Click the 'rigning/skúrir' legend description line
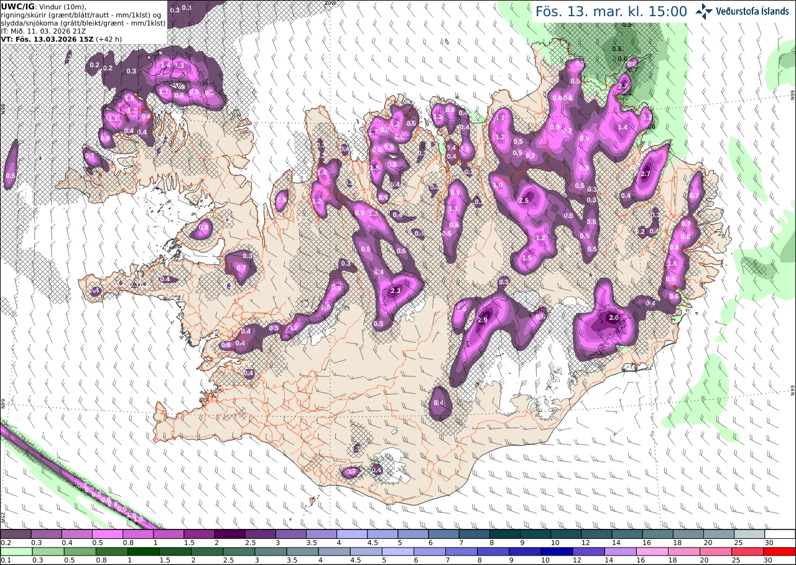This screenshot has width=796, height=565. (x=81, y=14)
